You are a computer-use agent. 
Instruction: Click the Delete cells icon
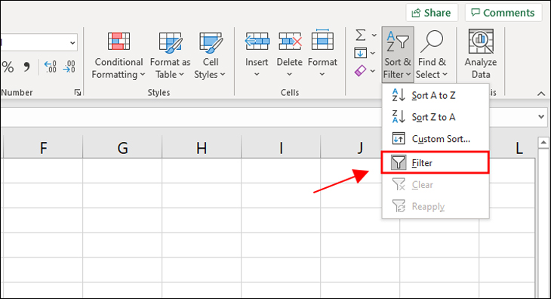290,42
